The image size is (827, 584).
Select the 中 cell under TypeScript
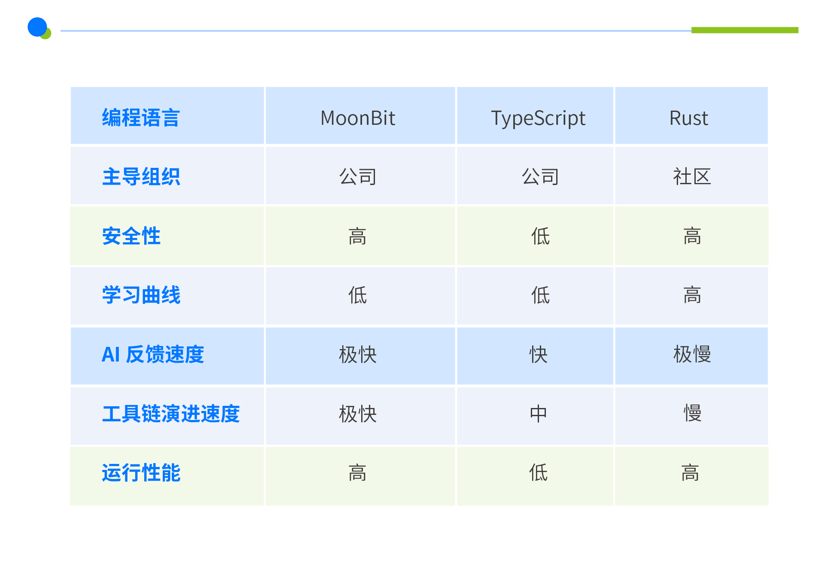[x=538, y=414]
